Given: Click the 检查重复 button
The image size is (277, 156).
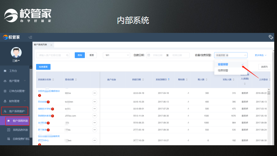Looking at the screenshot, I should pos(43,67).
